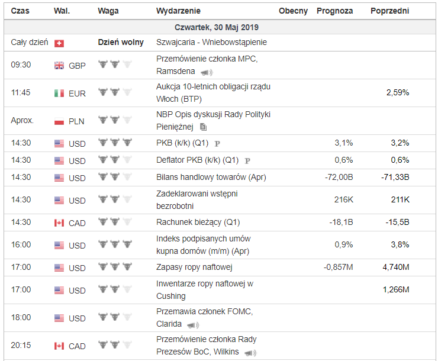Click the Prognoza column header

tap(334, 11)
